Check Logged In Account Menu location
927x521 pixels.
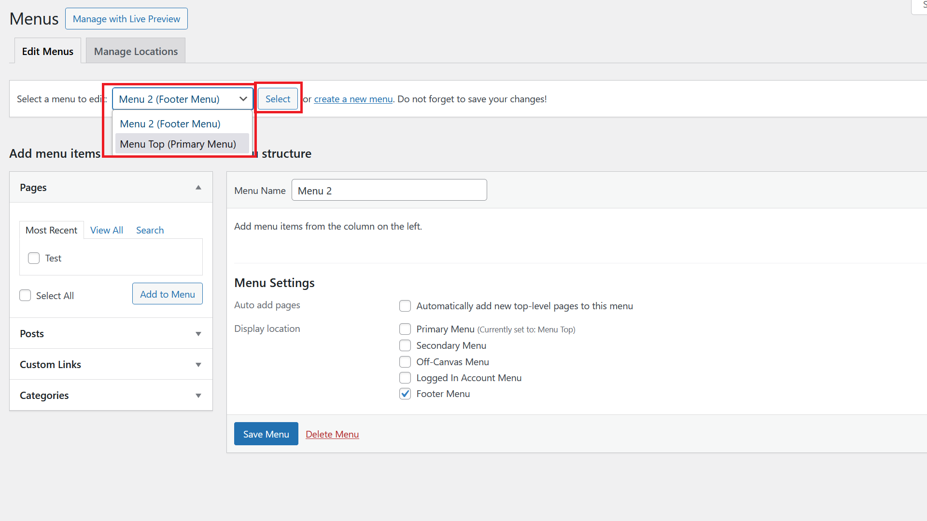[405, 378]
